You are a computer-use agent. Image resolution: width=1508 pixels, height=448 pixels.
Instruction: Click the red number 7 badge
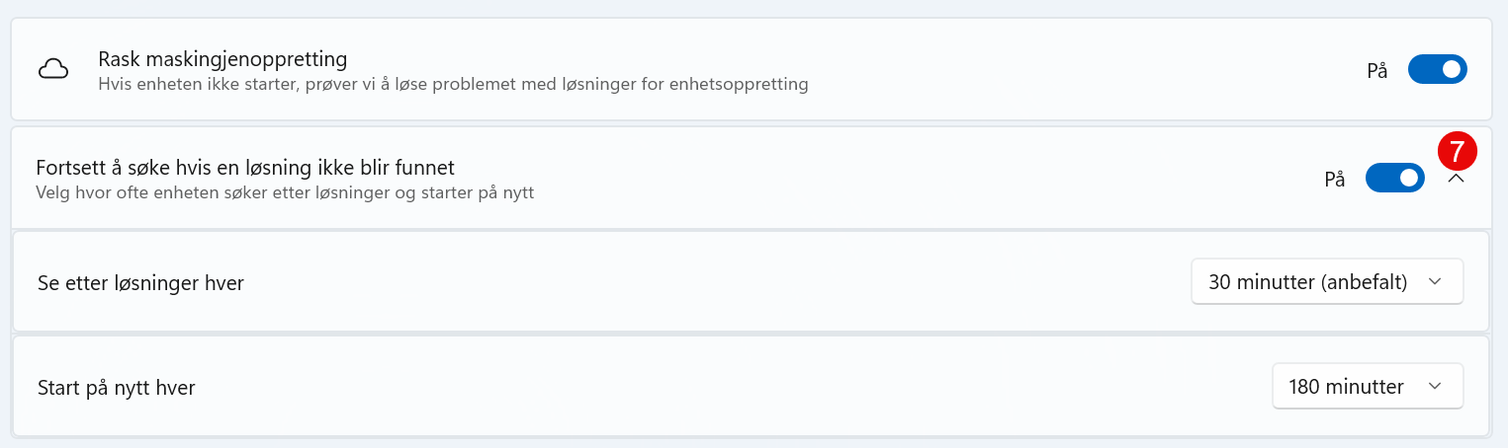1457,152
